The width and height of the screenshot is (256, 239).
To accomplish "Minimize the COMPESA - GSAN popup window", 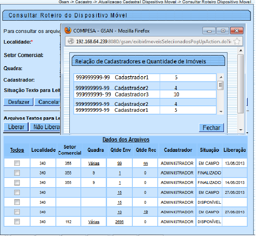I will [x=209, y=31].
